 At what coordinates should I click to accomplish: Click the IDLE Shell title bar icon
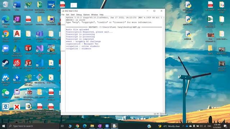click(x=63, y=11)
